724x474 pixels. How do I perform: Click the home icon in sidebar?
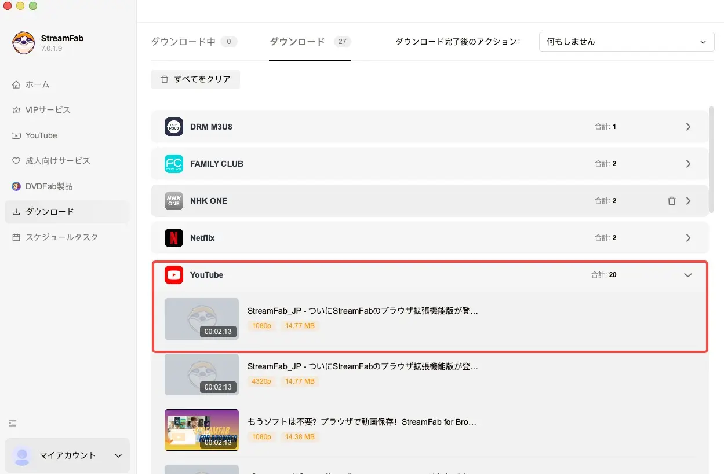[x=16, y=84]
